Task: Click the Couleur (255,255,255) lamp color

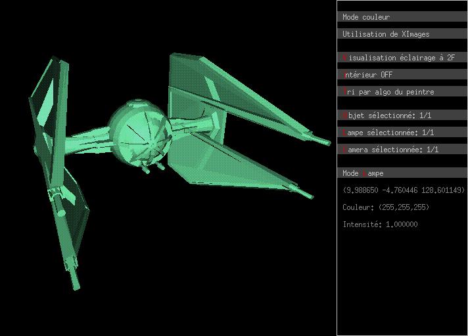Action: [x=386, y=207]
